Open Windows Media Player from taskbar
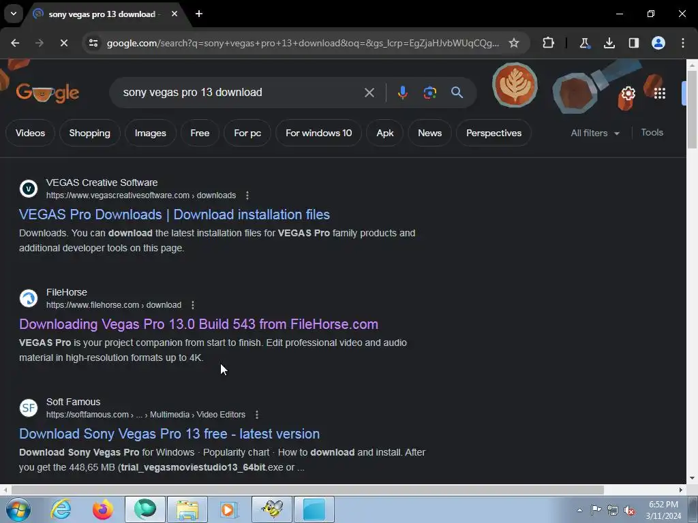 pyautogui.click(x=229, y=509)
